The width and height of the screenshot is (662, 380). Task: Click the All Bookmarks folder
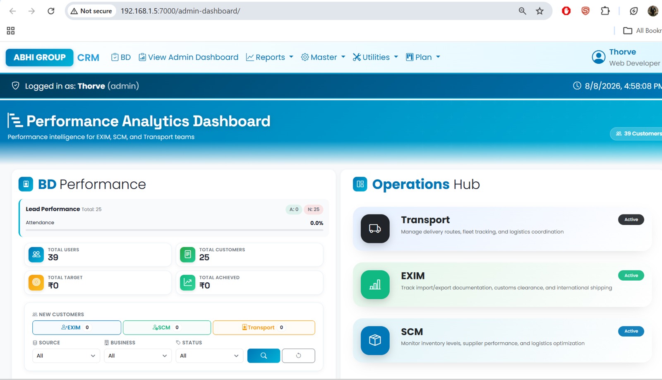(643, 31)
